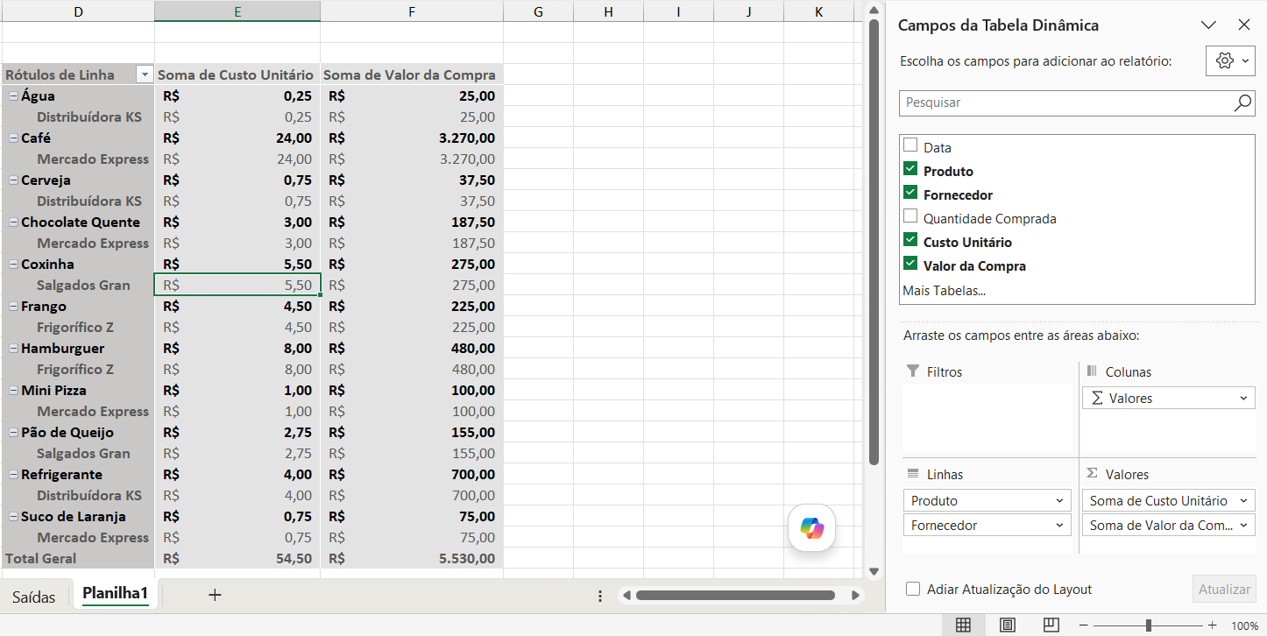The height and width of the screenshot is (636, 1267).
Task: Collapse the Frango row group
Action: [x=13, y=306]
